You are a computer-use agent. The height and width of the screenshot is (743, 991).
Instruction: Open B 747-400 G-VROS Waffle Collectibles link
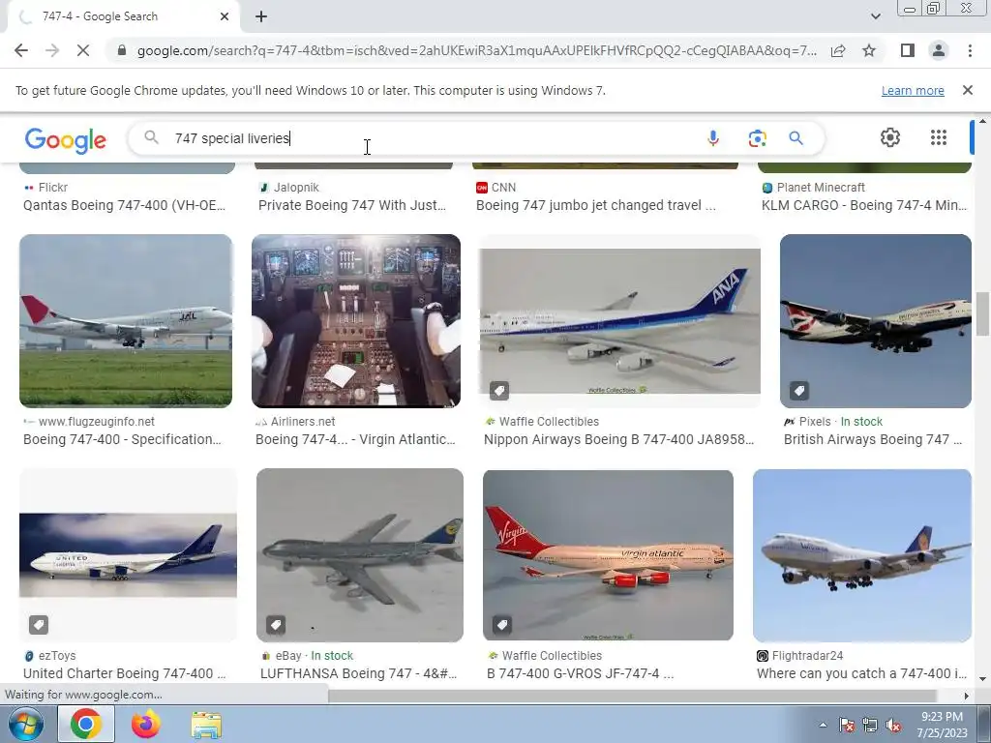pos(581,673)
